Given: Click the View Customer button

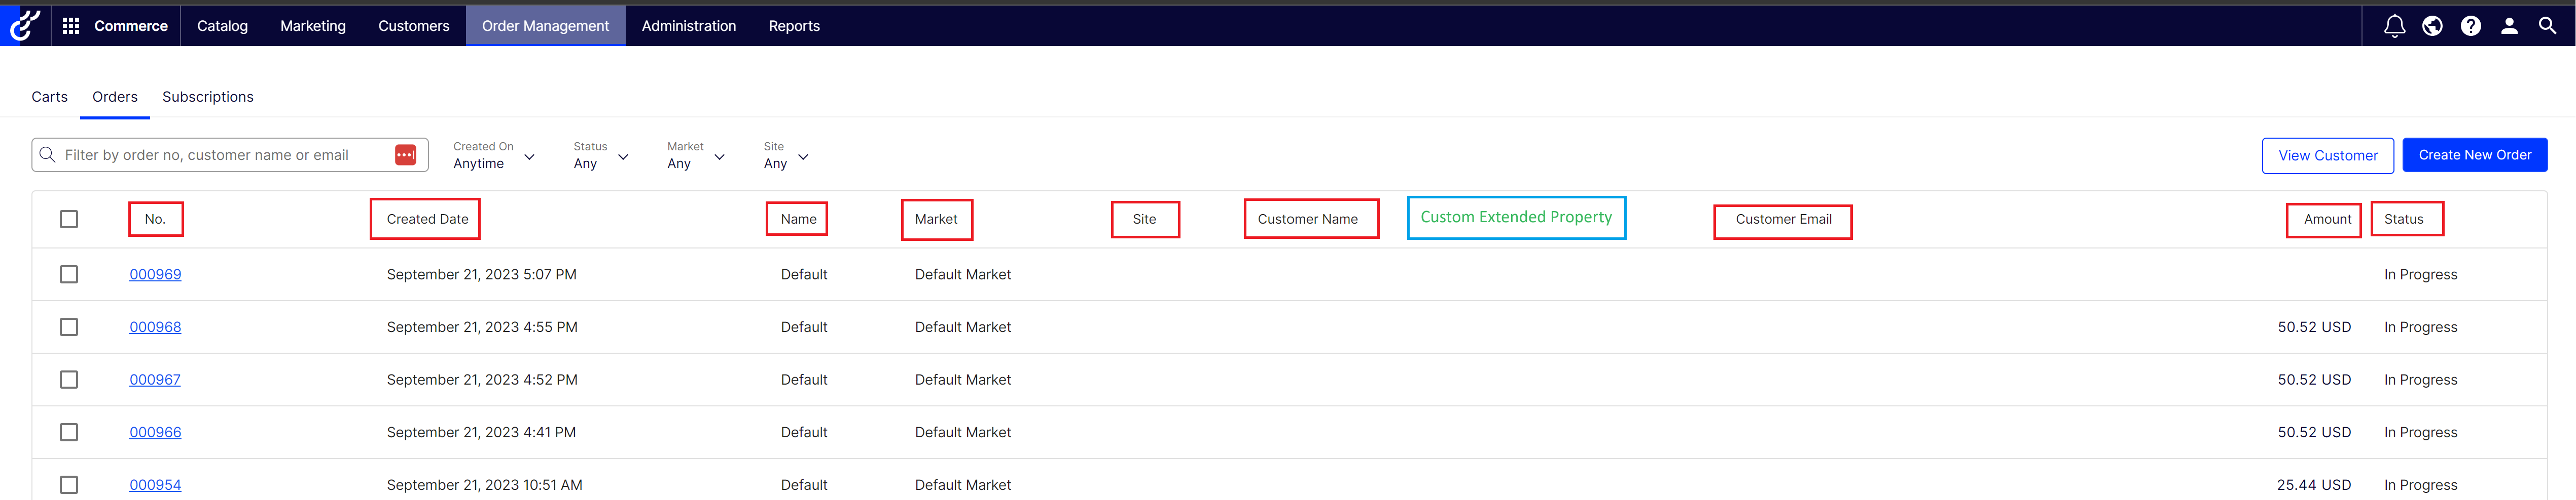Looking at the screenshot, I should coord(2327,156).
